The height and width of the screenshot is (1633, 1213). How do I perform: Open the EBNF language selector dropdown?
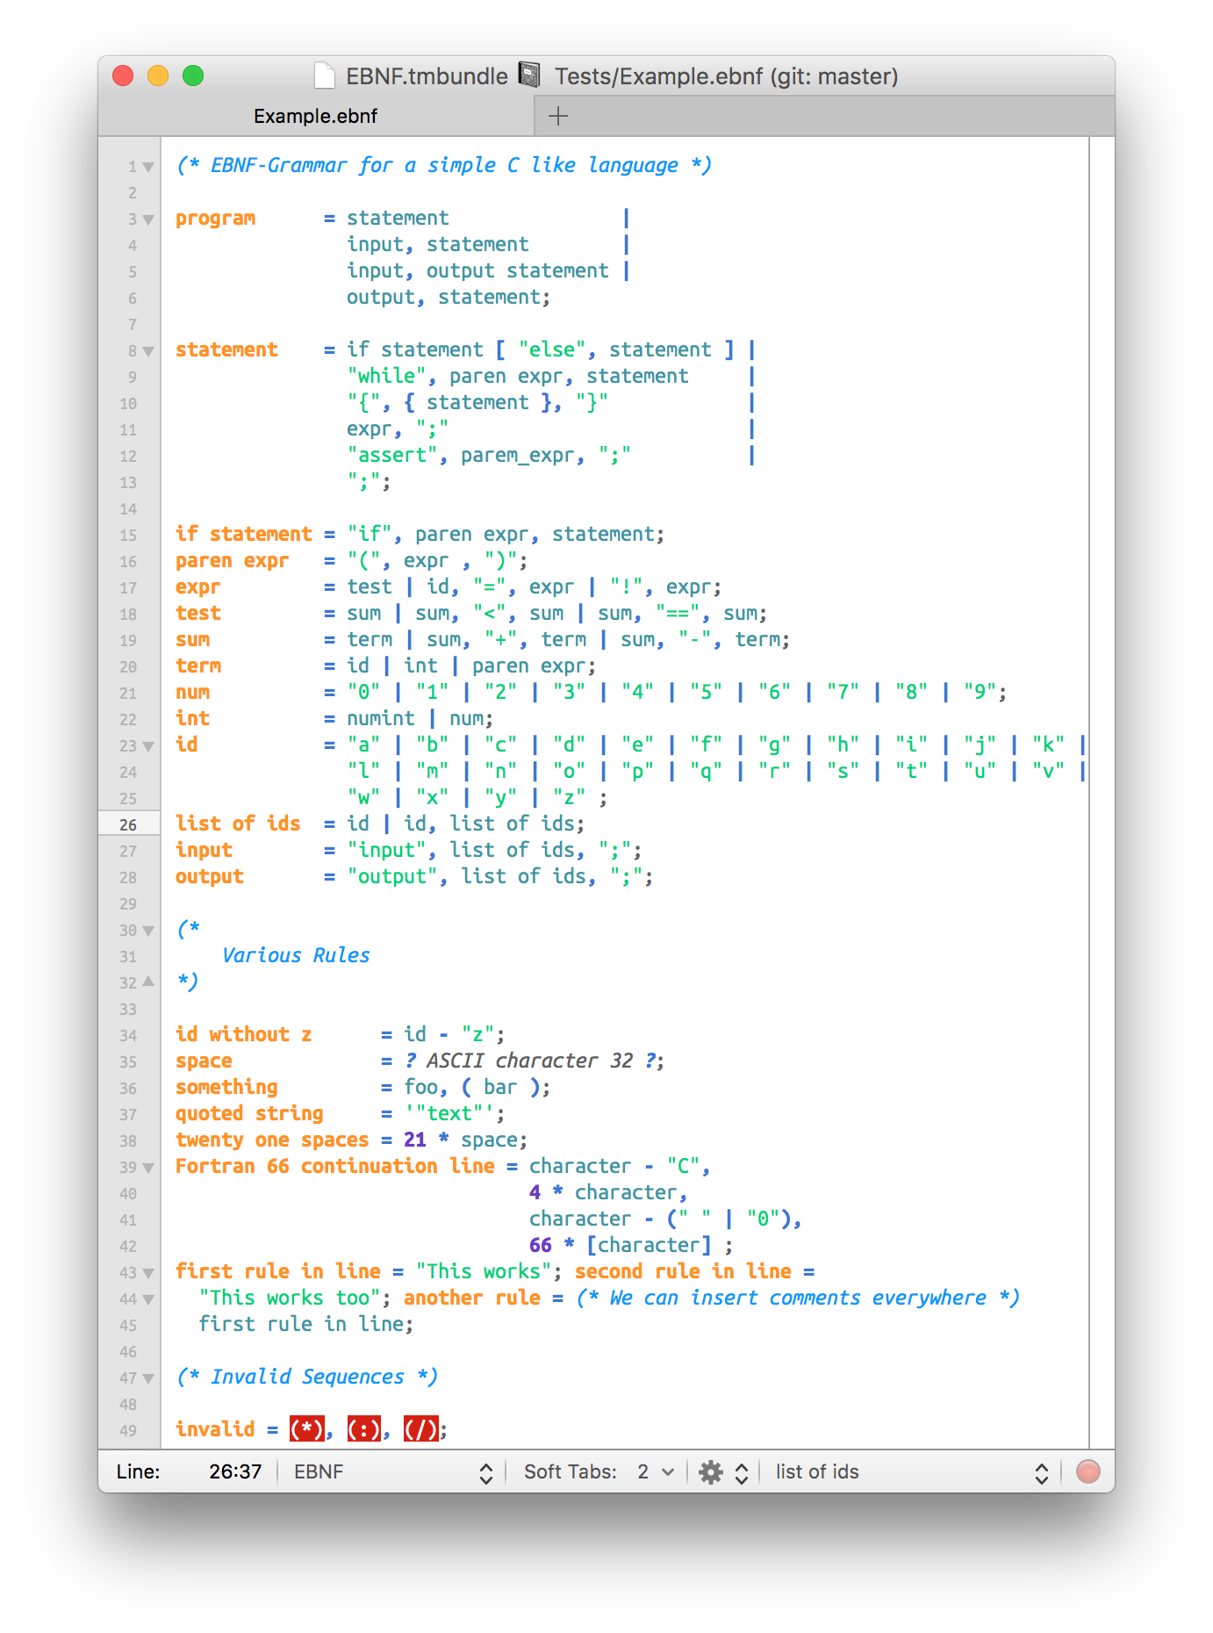tap(393, 1472)
